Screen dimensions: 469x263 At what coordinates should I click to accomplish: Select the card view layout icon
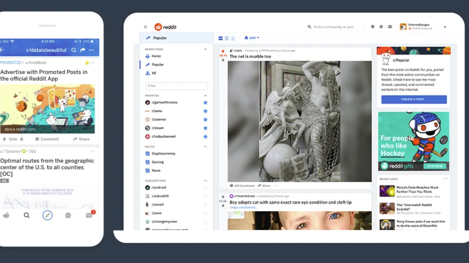[x=220, y=38]
